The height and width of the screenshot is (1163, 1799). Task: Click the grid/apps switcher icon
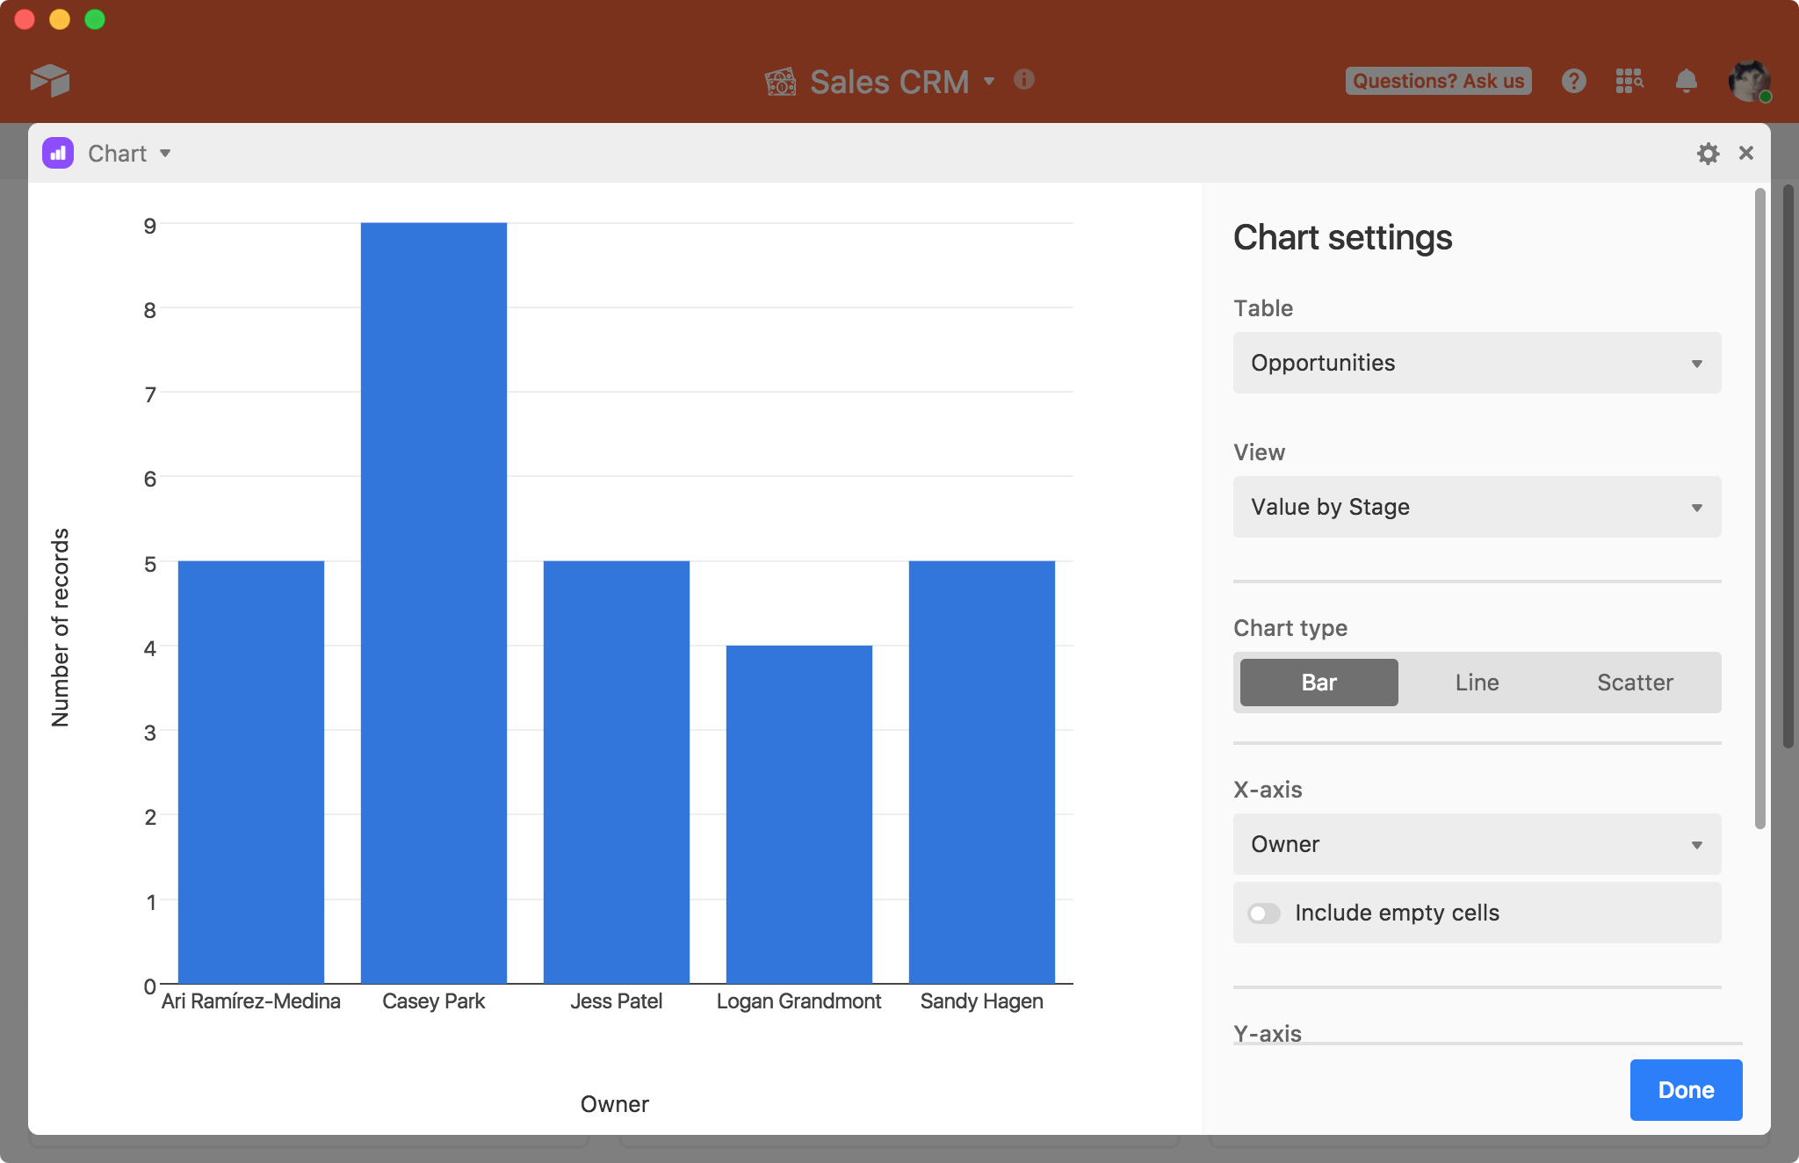pos(1629,79)
